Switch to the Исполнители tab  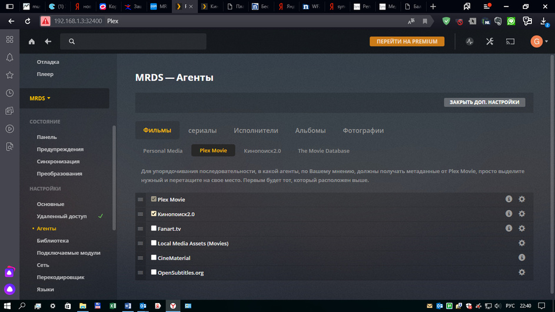[256, 130]
